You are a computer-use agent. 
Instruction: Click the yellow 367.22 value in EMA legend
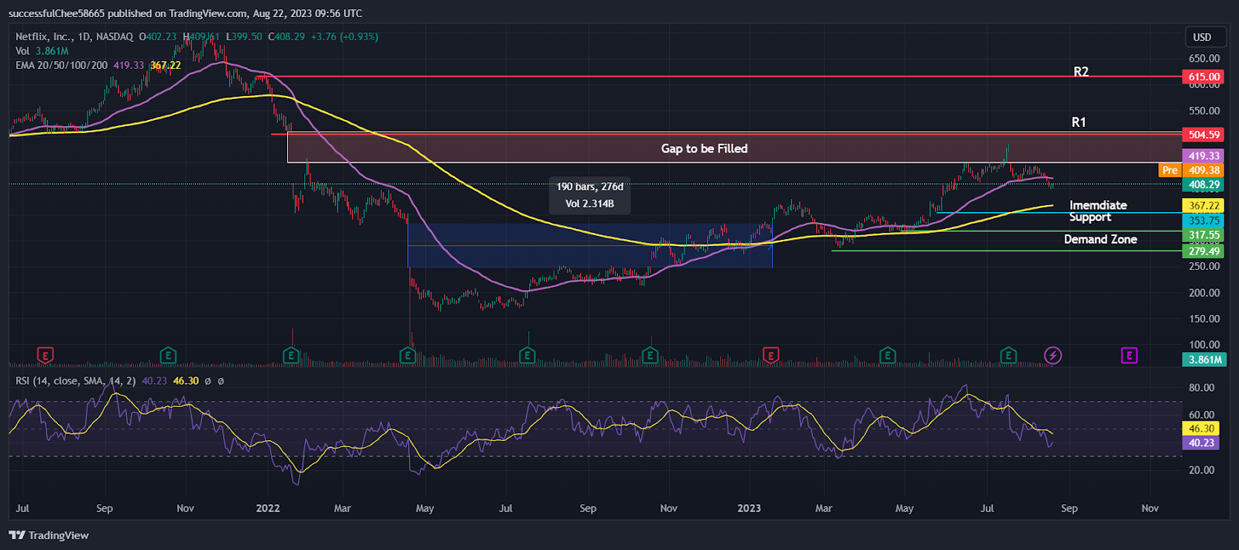[166, 65]
